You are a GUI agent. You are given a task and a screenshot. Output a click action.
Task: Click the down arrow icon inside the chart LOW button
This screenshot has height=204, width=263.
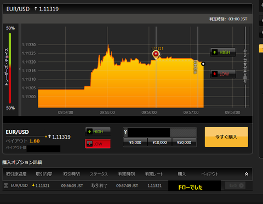[x=215, y=74]
